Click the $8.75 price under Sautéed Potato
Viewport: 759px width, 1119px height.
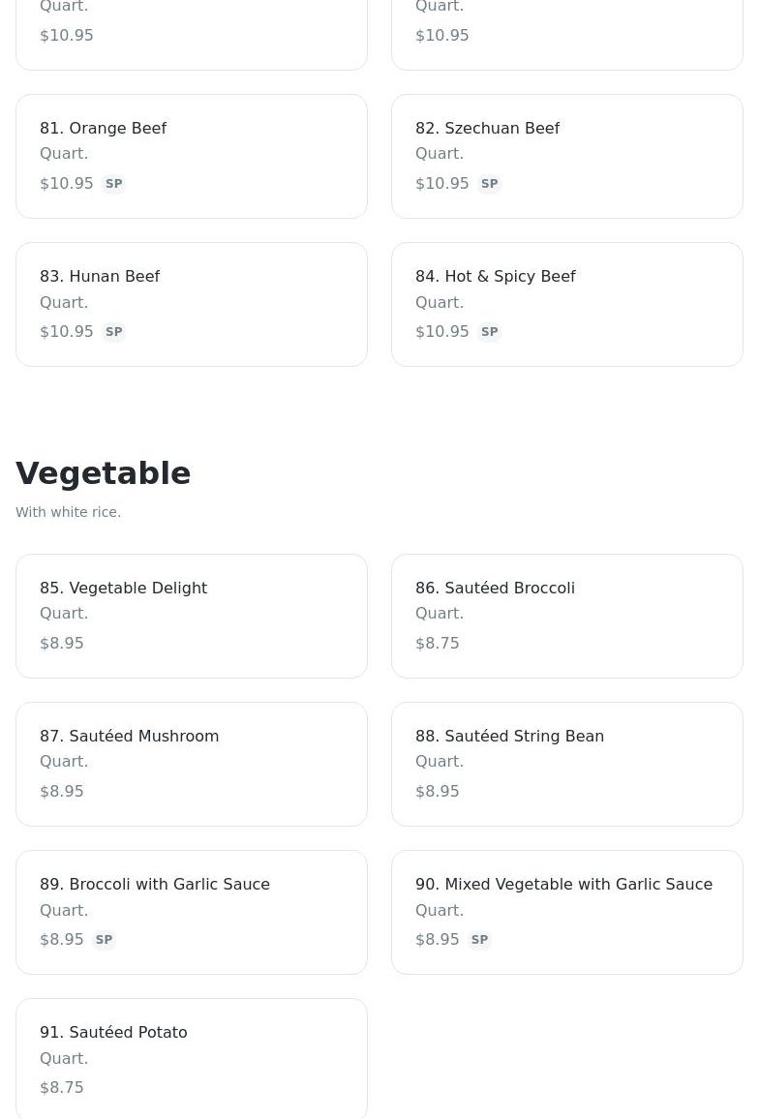pyautogui.click(x=62, y=1088)
